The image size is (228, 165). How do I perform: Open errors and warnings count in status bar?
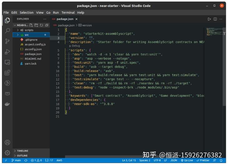pyautogui.click(x=36, y=160)
